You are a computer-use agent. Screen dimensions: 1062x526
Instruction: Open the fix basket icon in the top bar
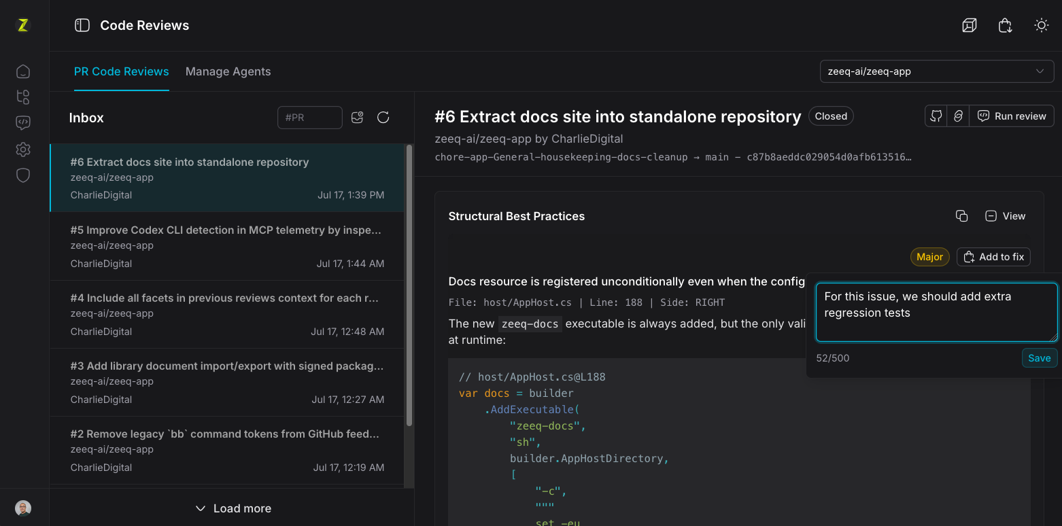click(x=1006, y=26)
